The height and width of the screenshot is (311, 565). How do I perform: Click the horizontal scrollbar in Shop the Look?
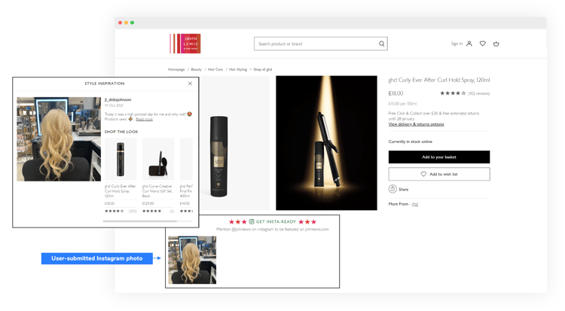pos(140,221)
